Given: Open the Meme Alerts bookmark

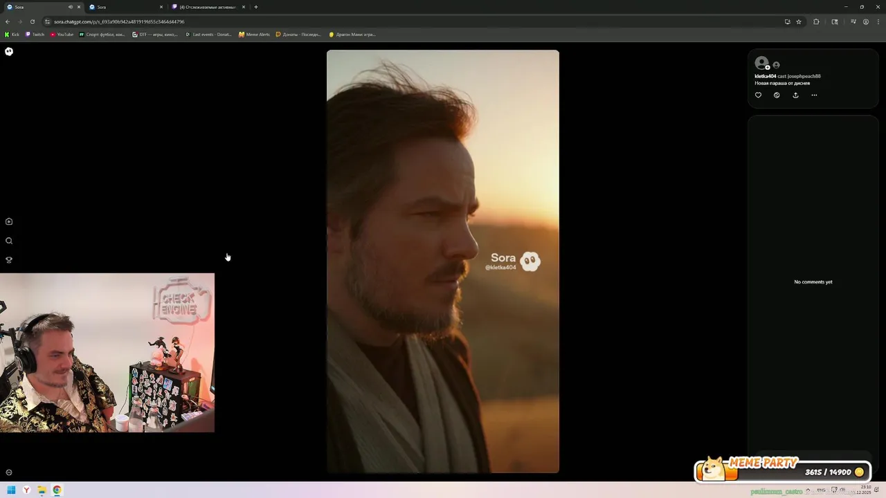Looking at the screenshot, I should (254, 34).
